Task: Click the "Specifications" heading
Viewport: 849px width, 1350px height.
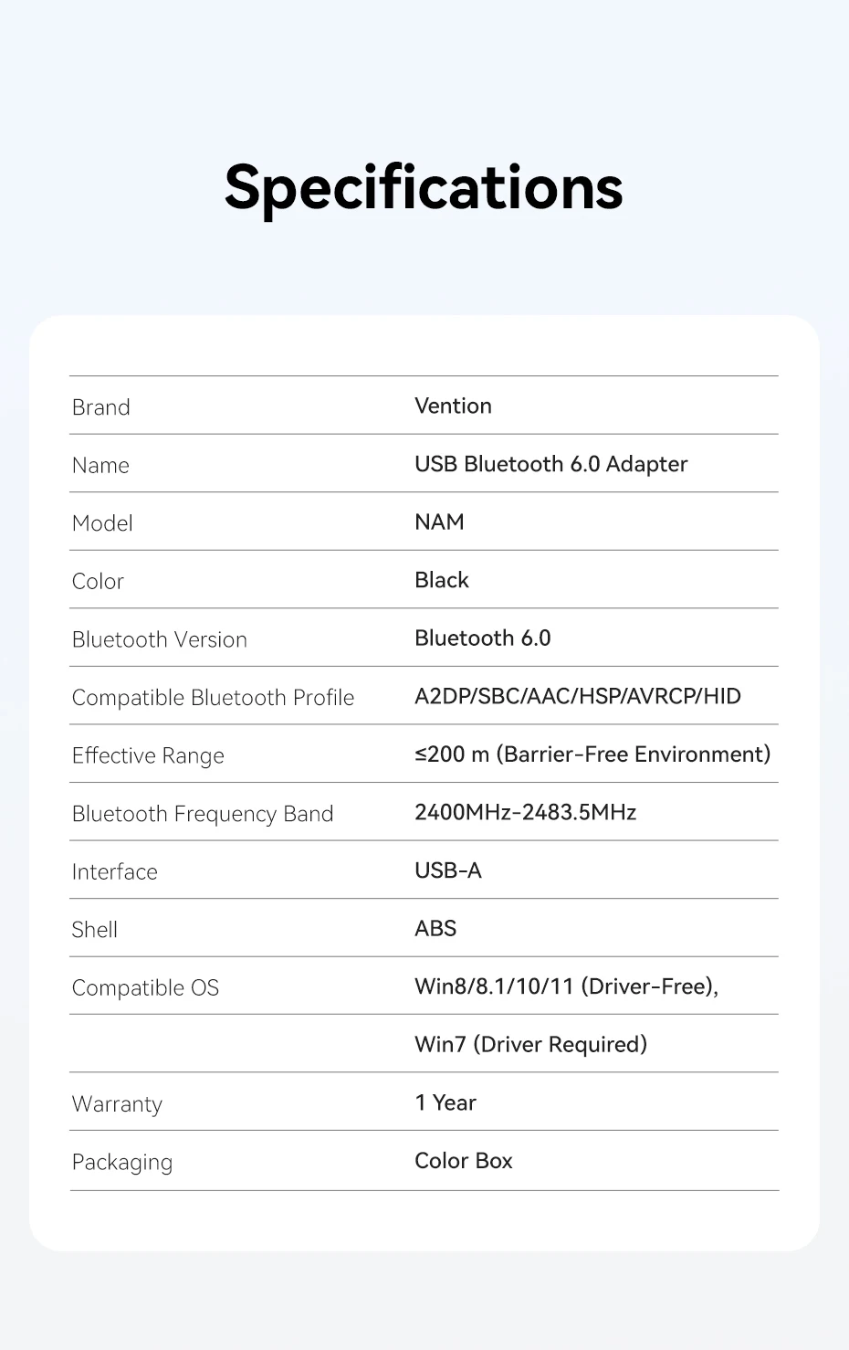Action: [424, 188]
